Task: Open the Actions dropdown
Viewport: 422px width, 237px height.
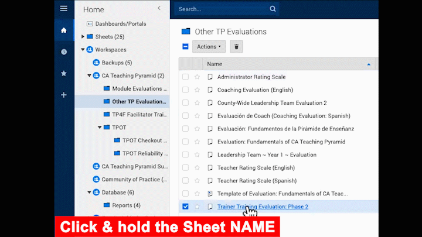Action: [209, 47]
